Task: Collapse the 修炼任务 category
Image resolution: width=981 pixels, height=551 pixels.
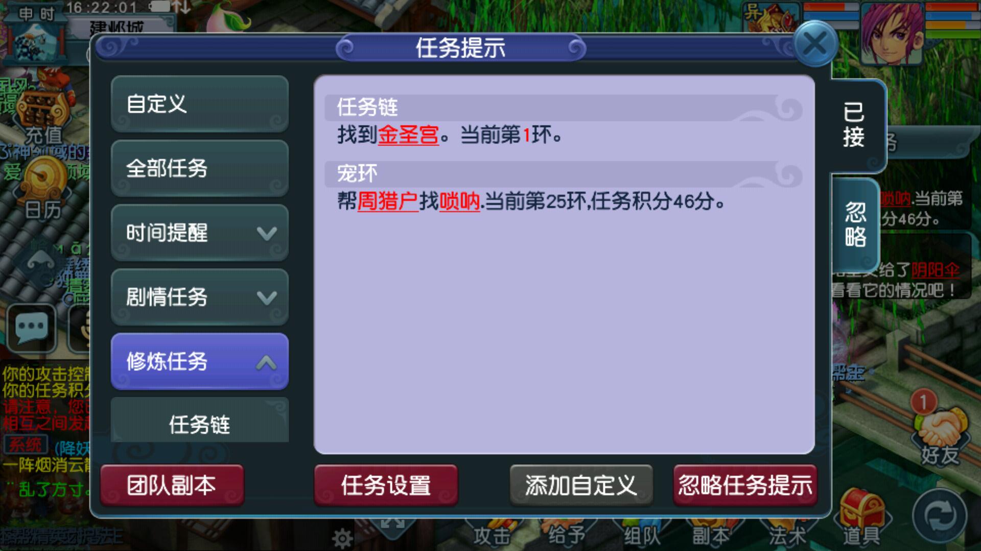Action: [x=200, y=361]
